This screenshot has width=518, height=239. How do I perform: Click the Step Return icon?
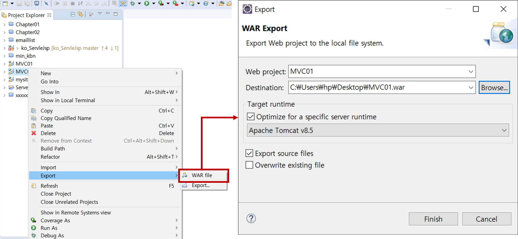click(104, 3)
